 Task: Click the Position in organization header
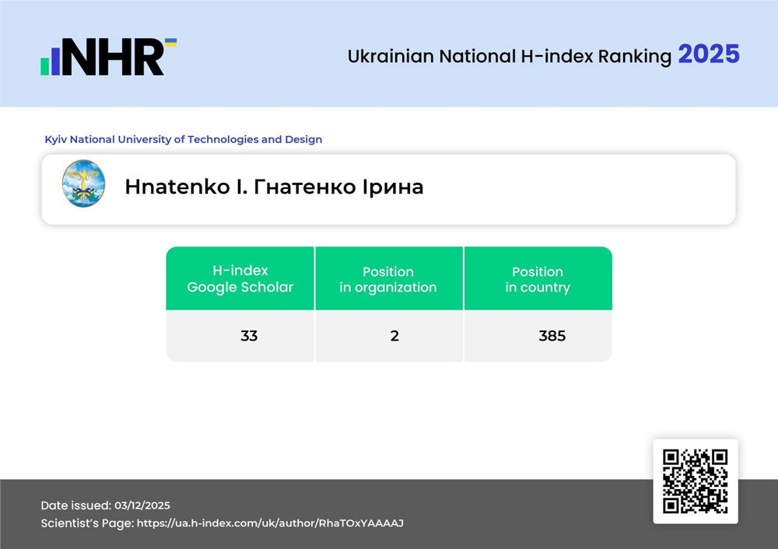click(388, 279)
